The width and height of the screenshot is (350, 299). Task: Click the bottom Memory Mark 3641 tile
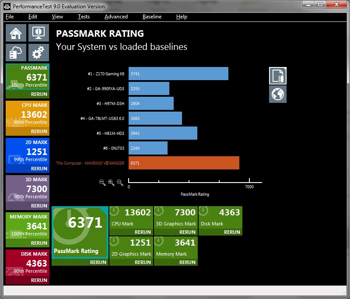[x=176, y=248]
